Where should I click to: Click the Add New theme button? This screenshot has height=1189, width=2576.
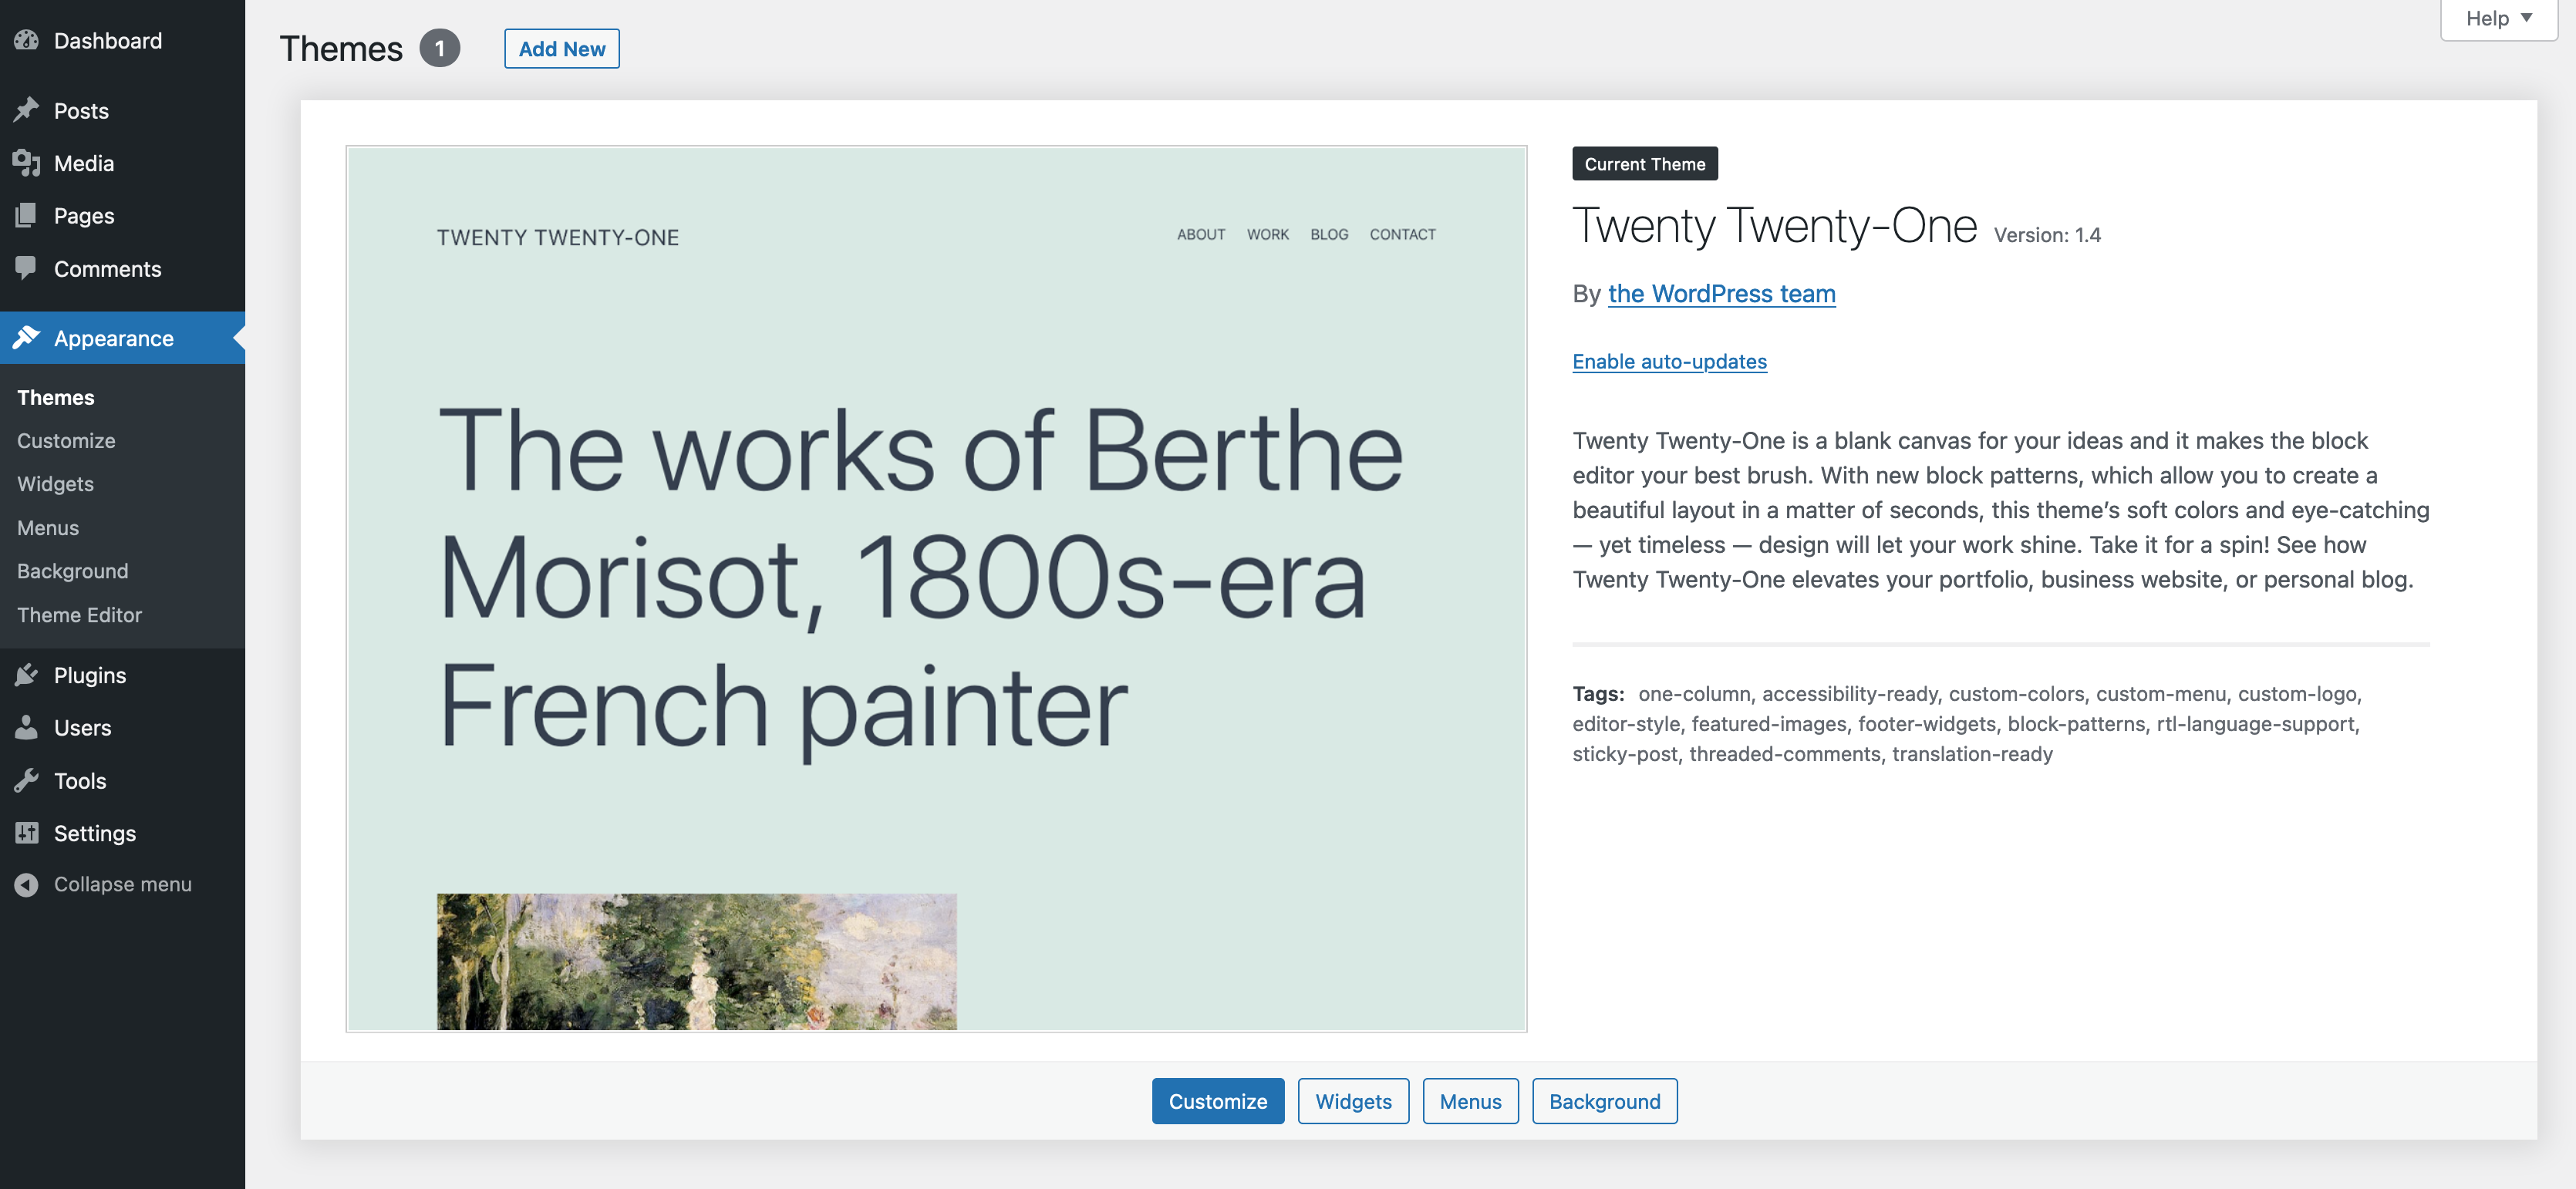point(562,49)
